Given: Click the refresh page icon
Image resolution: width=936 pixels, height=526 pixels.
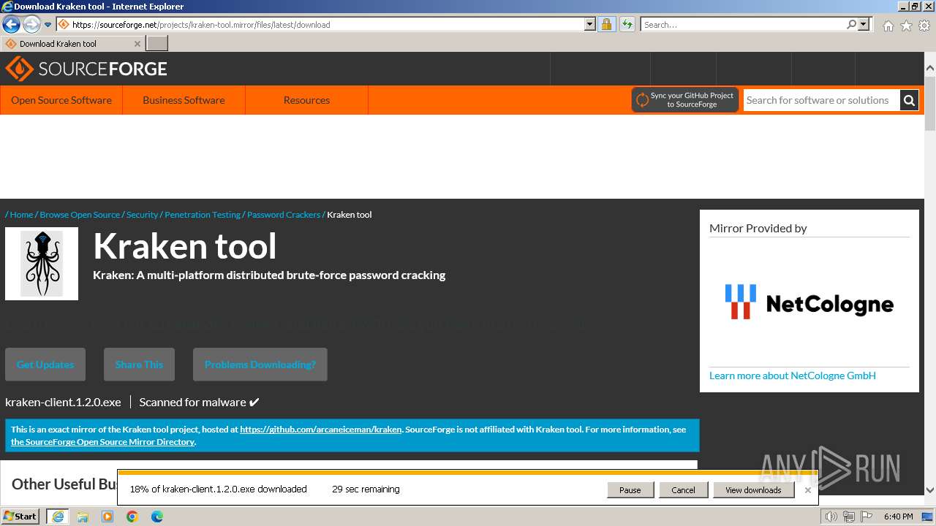Looking at the screenshot, I should (627, 24).
